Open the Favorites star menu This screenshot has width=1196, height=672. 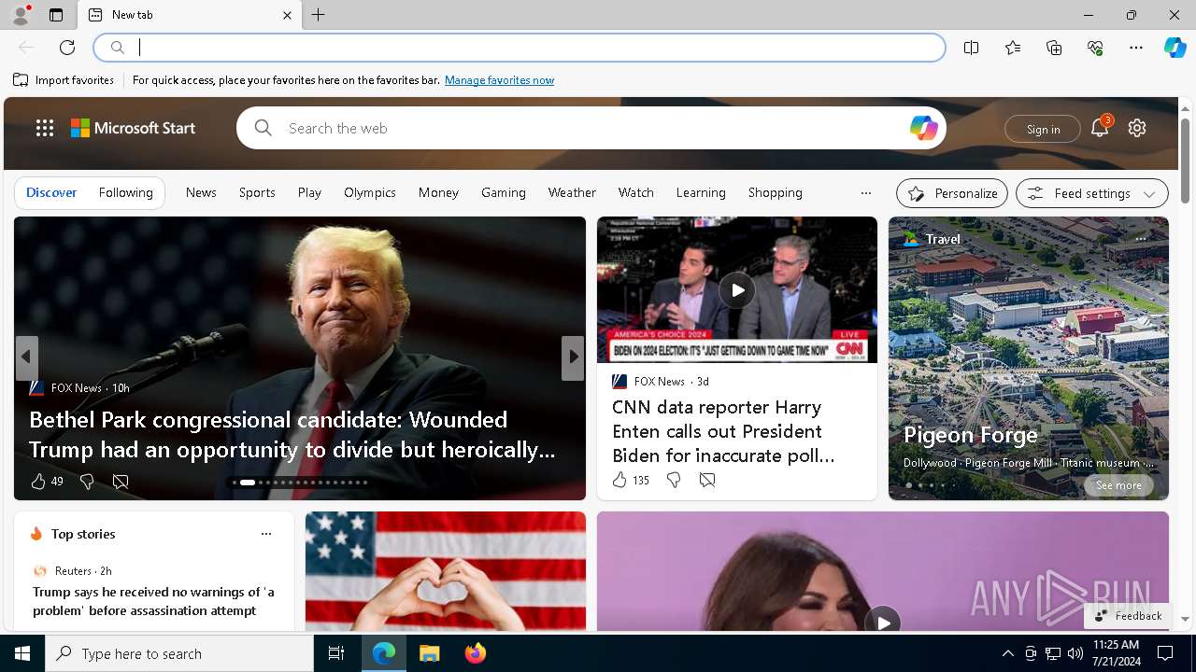point(1013,48)
